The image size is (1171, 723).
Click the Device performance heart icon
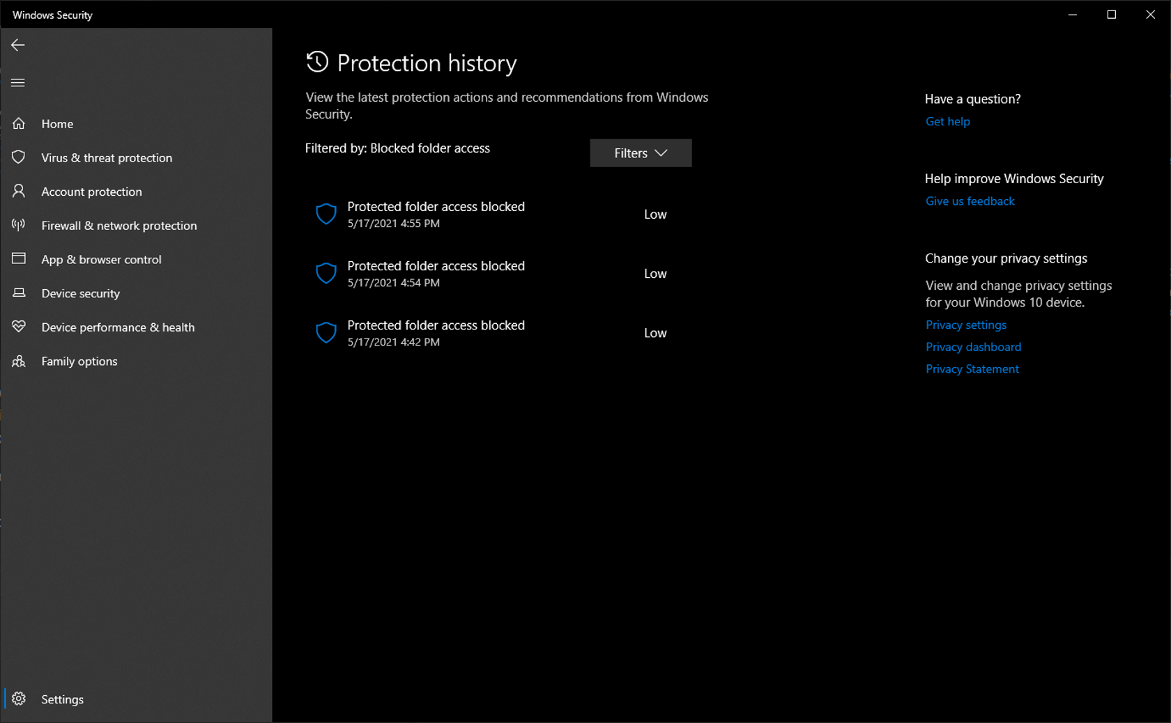[x=19, y=327]
